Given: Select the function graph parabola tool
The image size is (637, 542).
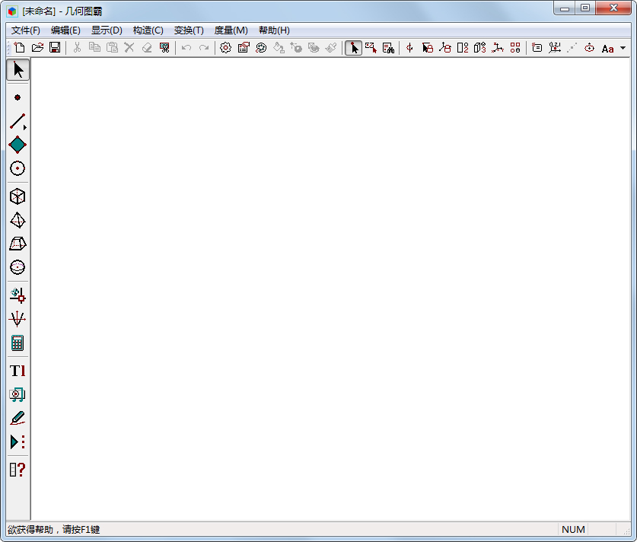Looking at the screenshot, I should (x=18, y=318).
